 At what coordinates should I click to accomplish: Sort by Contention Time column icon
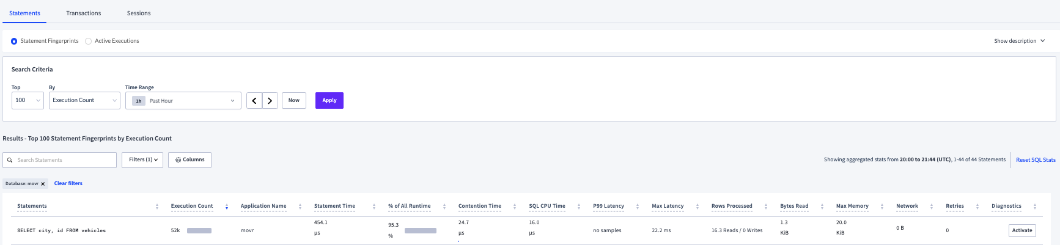pos(515,207)
